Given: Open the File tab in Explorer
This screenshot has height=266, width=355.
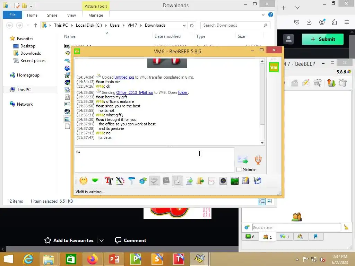Looking at the screenshot, I should pyautogui.click(x=12, y=15).
